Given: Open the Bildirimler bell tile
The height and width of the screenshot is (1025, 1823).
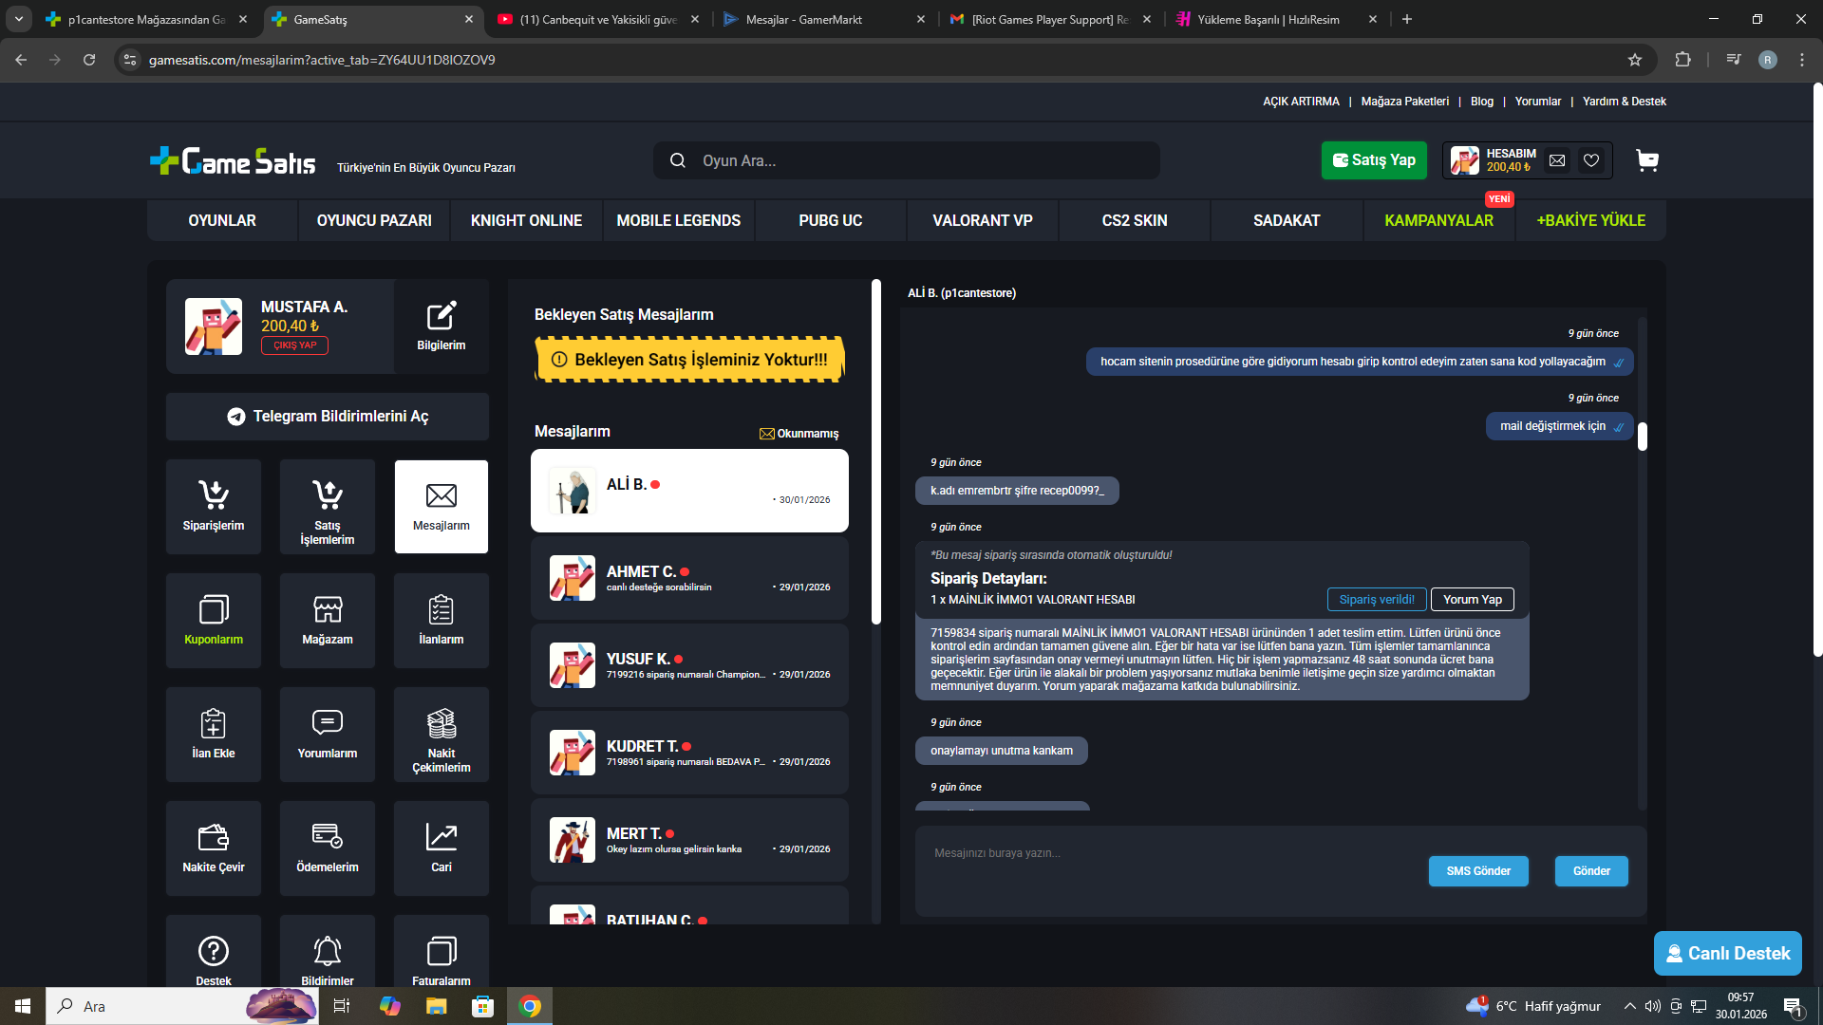Looking at the screenshot, I should (328, 951).
